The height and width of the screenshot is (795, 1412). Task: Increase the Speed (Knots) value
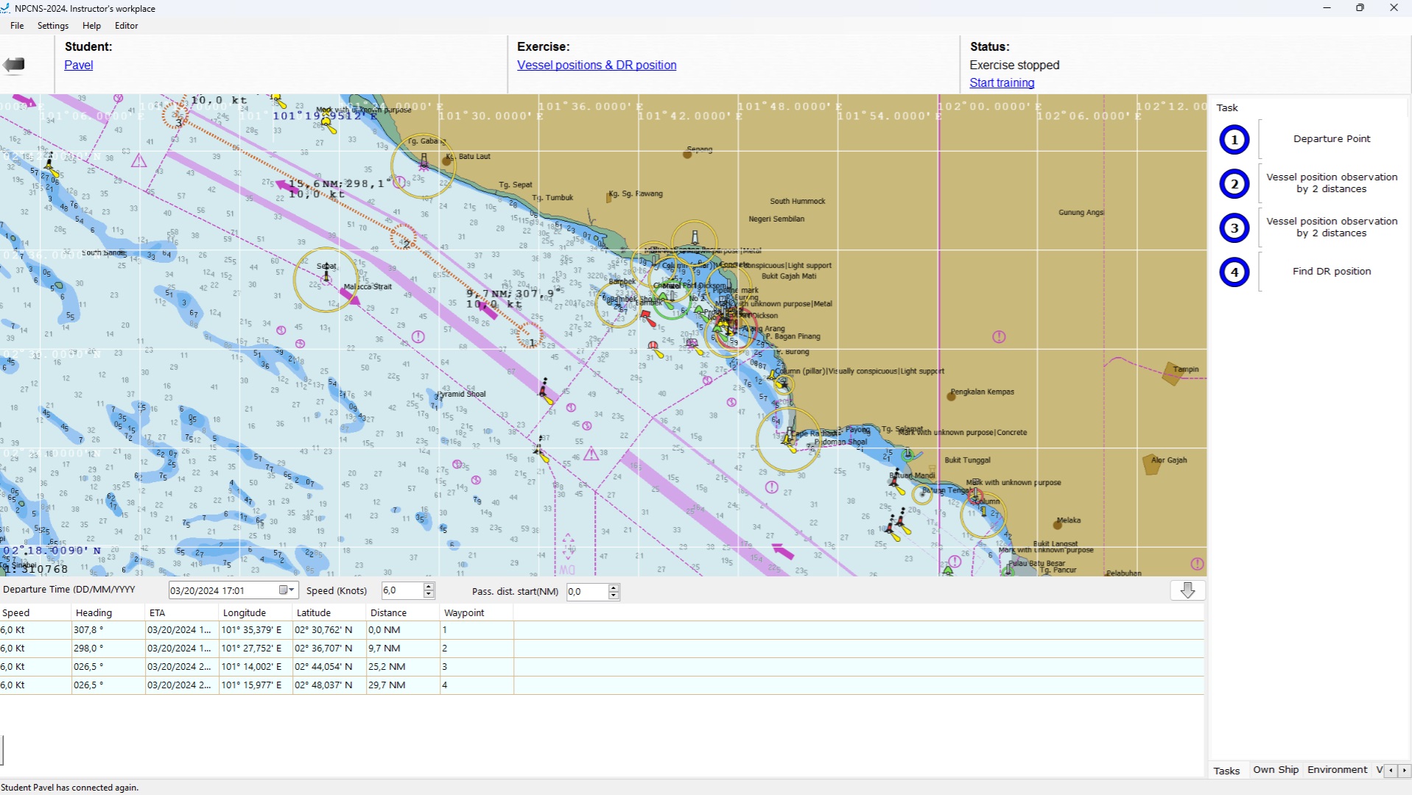[429, 587]
